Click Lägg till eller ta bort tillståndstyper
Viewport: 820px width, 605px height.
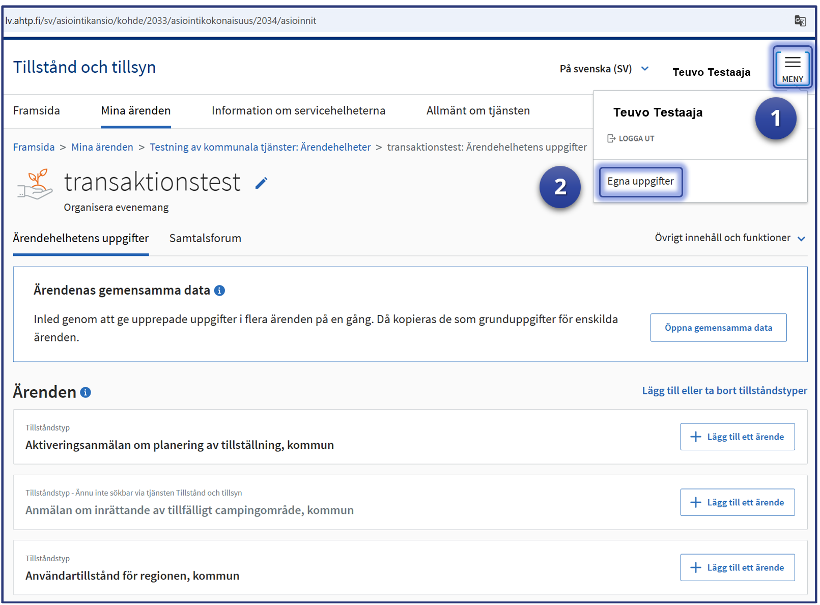pyautogui.click(x=724, y=391)
